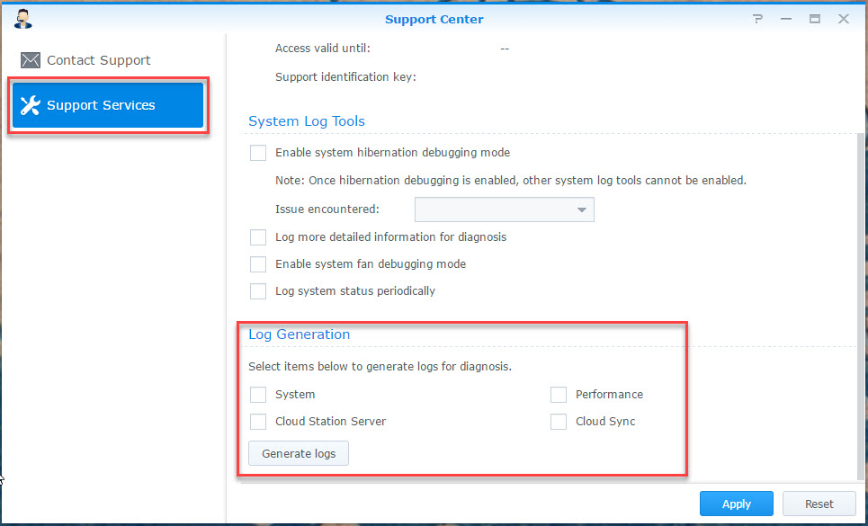The width and height of the screenshot is (868, 526).
Task: Minimize the Support Center window
Action: tap(787, 19)
